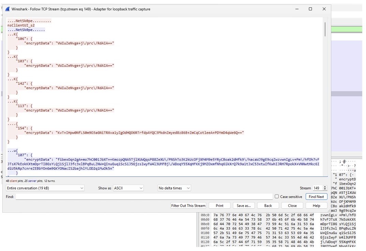Open the Show as ASCII dropdown
The image size is (366, 251).
pos(128,188)
